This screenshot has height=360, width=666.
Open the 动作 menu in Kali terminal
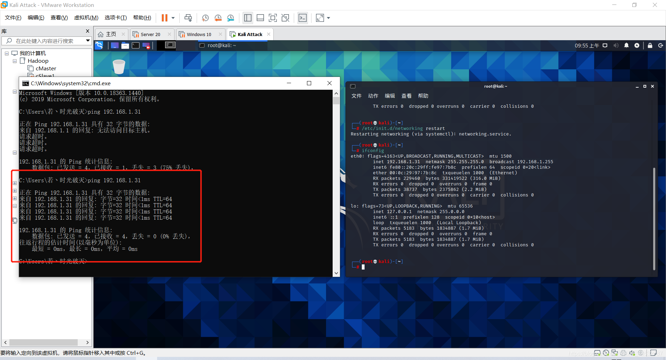click(373, 96)
